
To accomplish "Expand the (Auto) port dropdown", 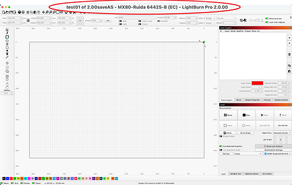I will click(248, 154).
